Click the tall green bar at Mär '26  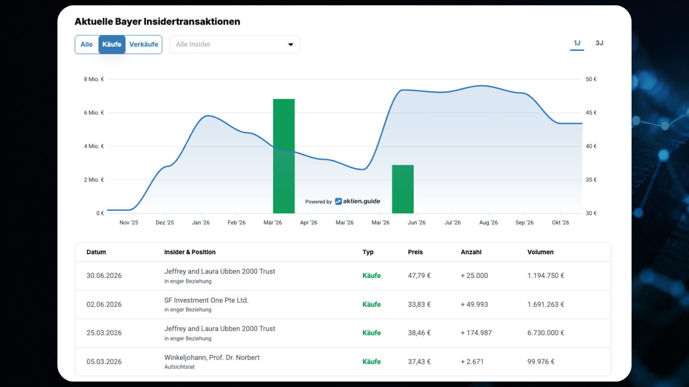pos(284,156)
